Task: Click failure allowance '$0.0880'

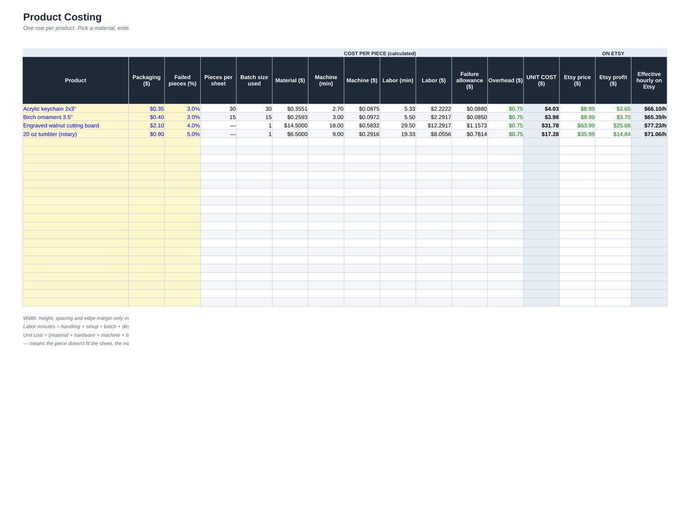Action: click(x=469, y=109)
